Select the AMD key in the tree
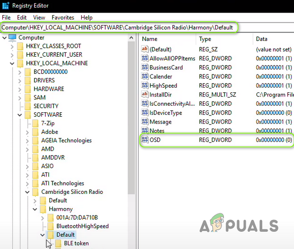Screen dimensions: 294x249 point(48,149)
